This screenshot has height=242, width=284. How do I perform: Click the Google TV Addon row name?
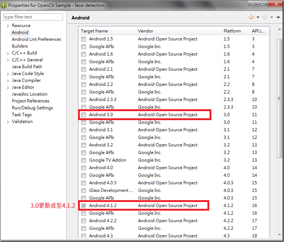pyautogui.click(x=107, y=160)
